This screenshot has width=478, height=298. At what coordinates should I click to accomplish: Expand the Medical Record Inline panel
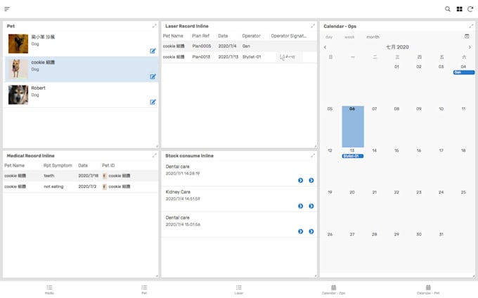155,156
